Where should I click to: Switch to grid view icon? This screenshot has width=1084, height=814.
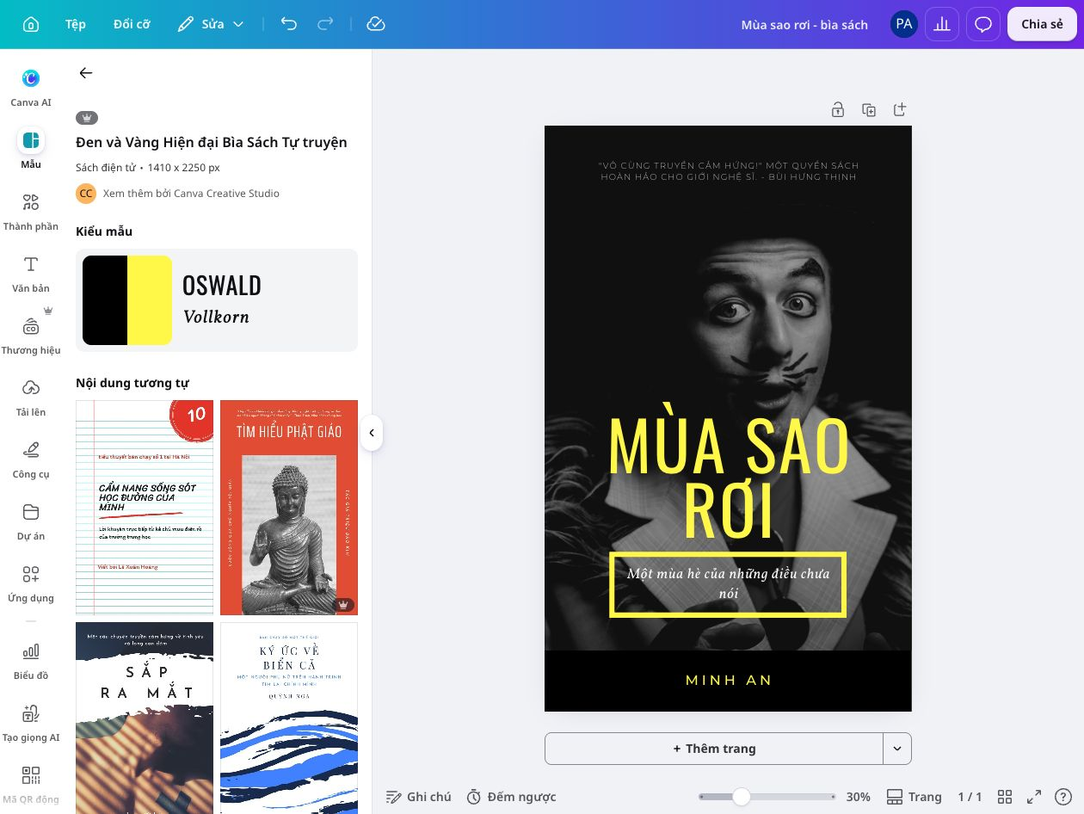(1004, 797)
